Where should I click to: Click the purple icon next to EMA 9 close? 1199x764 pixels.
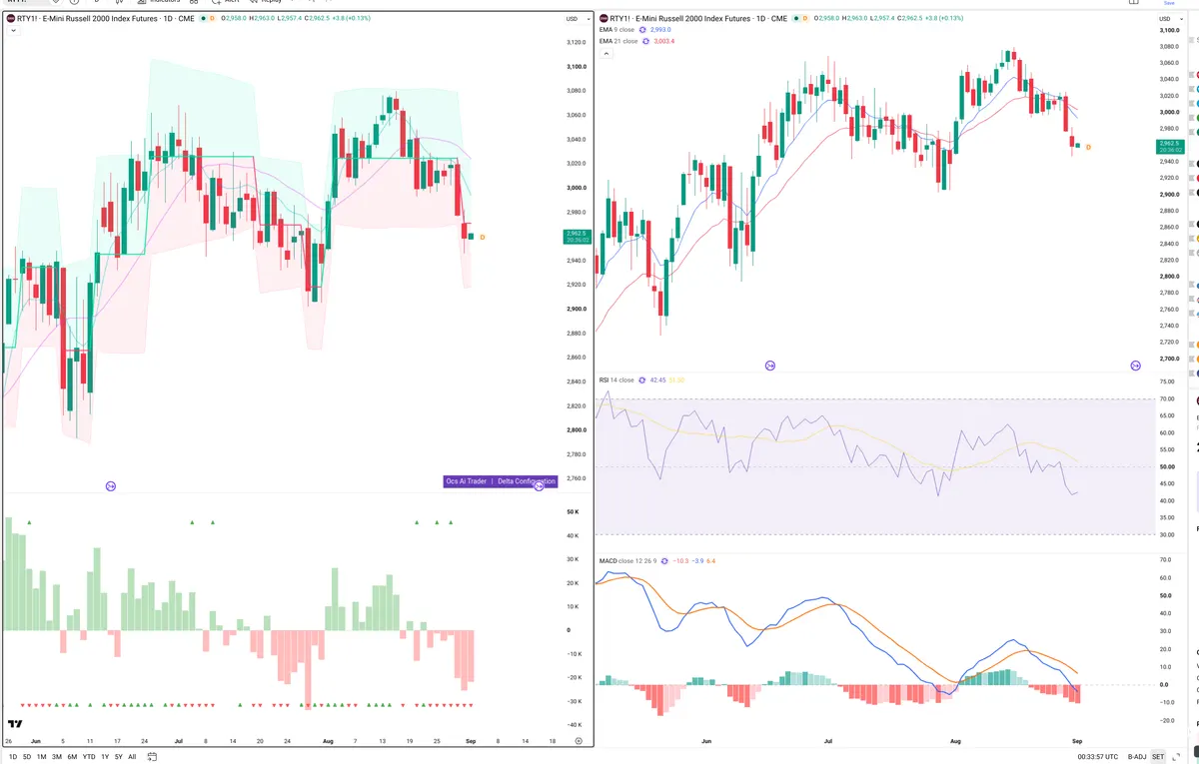click(642, 30)
